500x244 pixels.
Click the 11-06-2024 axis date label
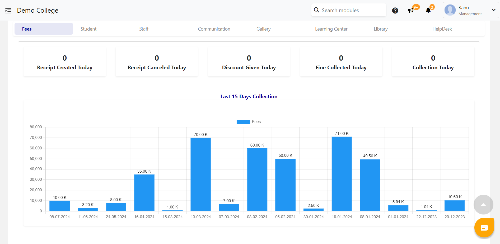[x=88, y=217]
